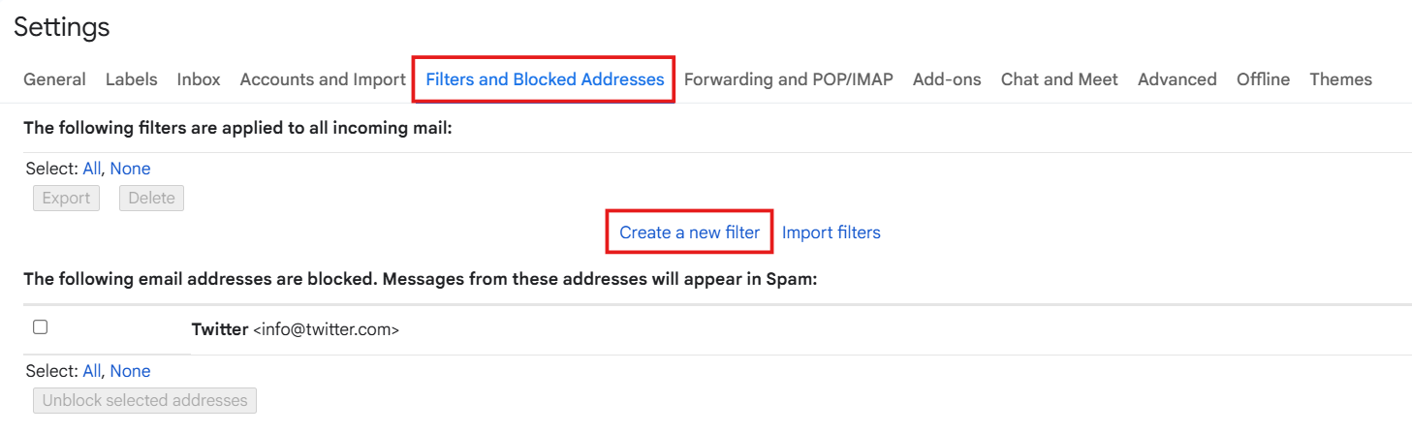
Task: Click the Create a new filter link
Action: click(x=689, y=232)
